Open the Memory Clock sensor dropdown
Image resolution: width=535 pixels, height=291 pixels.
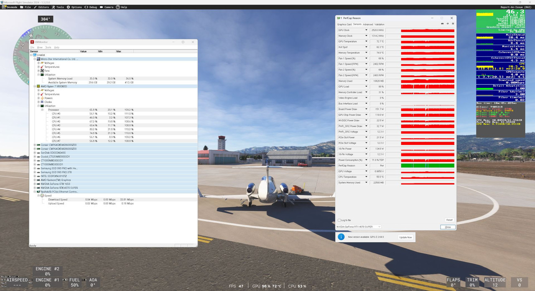(x=367, y=36)
